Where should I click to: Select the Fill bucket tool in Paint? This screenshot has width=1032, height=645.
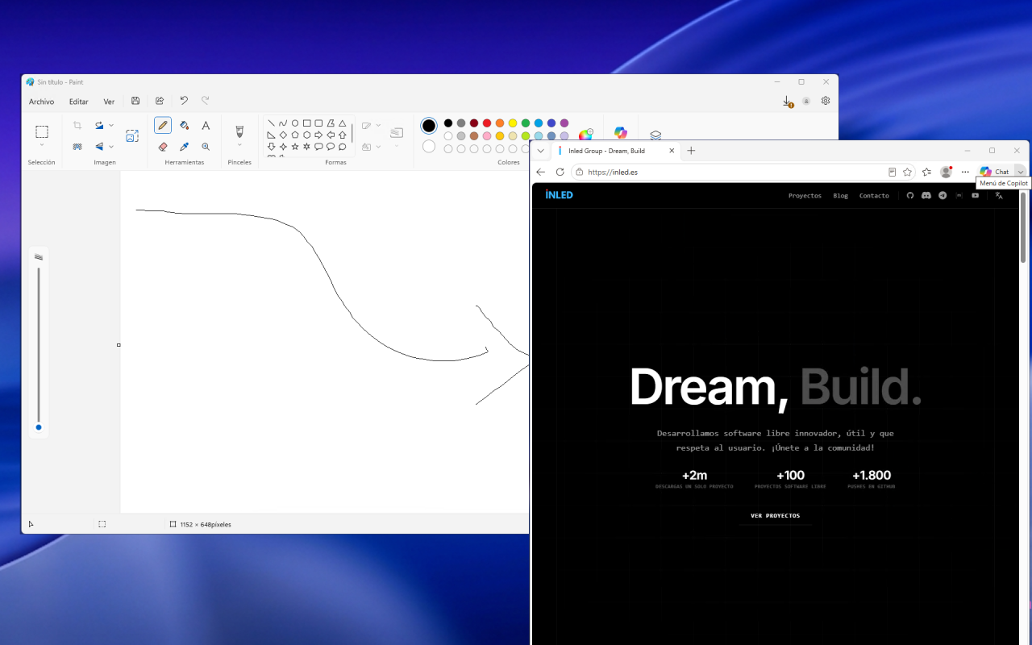pyautogui.click(x=185, y=125)
